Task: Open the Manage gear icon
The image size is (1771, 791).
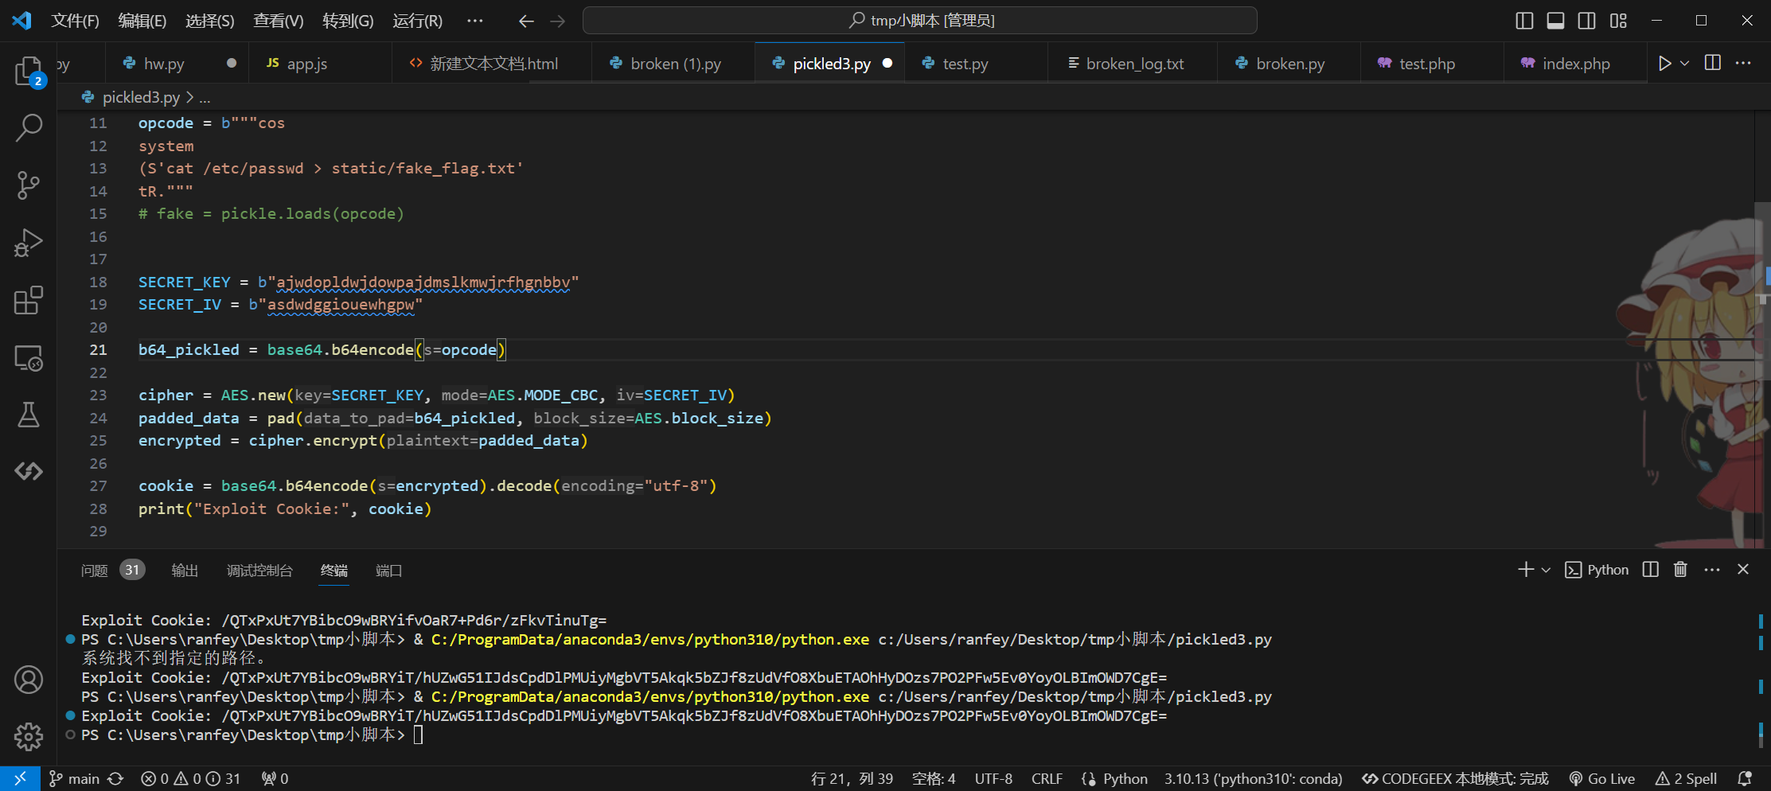Action: click(x=29, y=737)
